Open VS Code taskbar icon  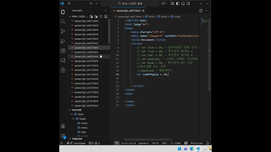[x=198, y=148]
